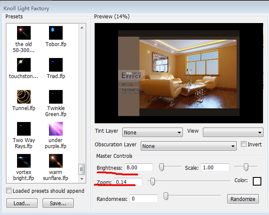This screenshot has width=269, height=215.
Task: Select the under purple.lfp preset icon
Action: pos(56,129)
